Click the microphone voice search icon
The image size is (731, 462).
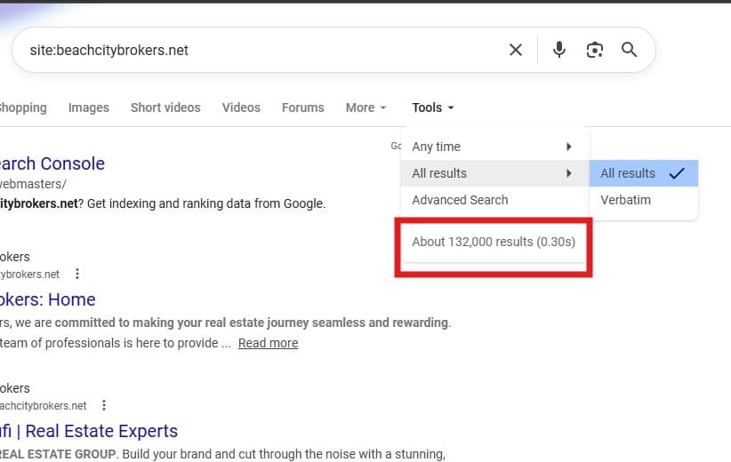[558, 50]
